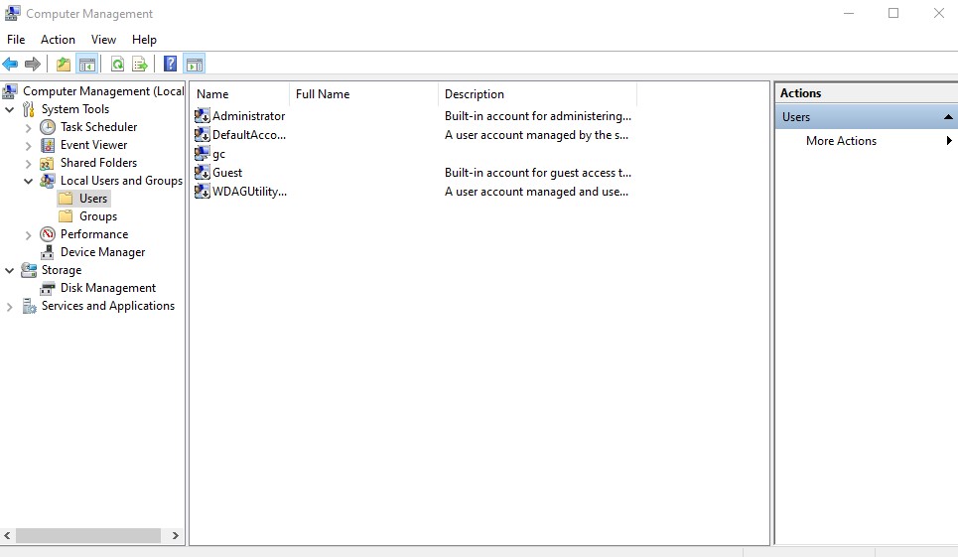Screen dimensions: 958x557
Task: Open the Help menu
Action: coord(144,40)
